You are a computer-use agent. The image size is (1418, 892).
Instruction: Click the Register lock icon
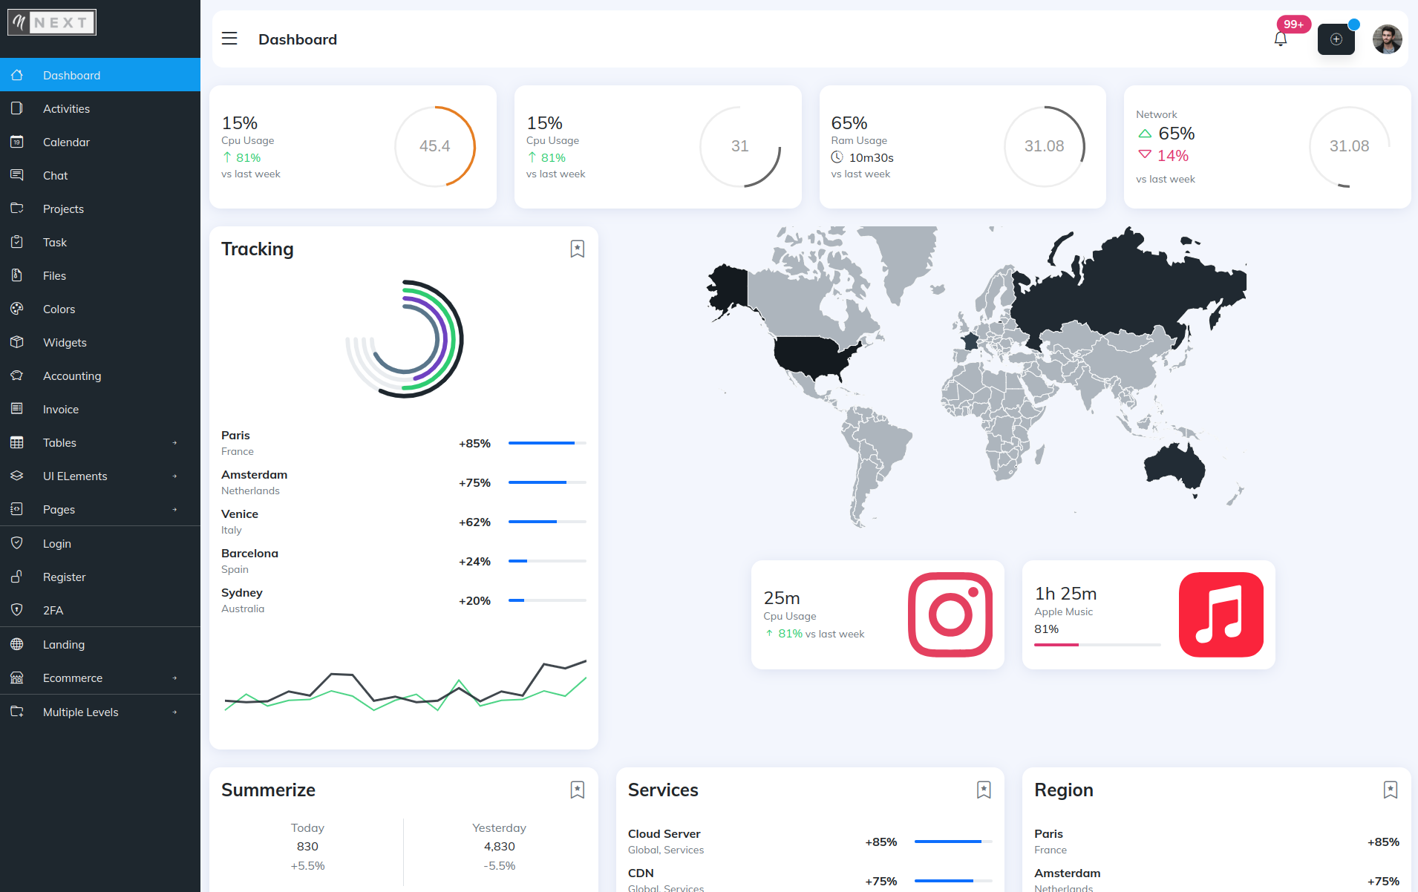pyautogui.click(x=17, y=577)
